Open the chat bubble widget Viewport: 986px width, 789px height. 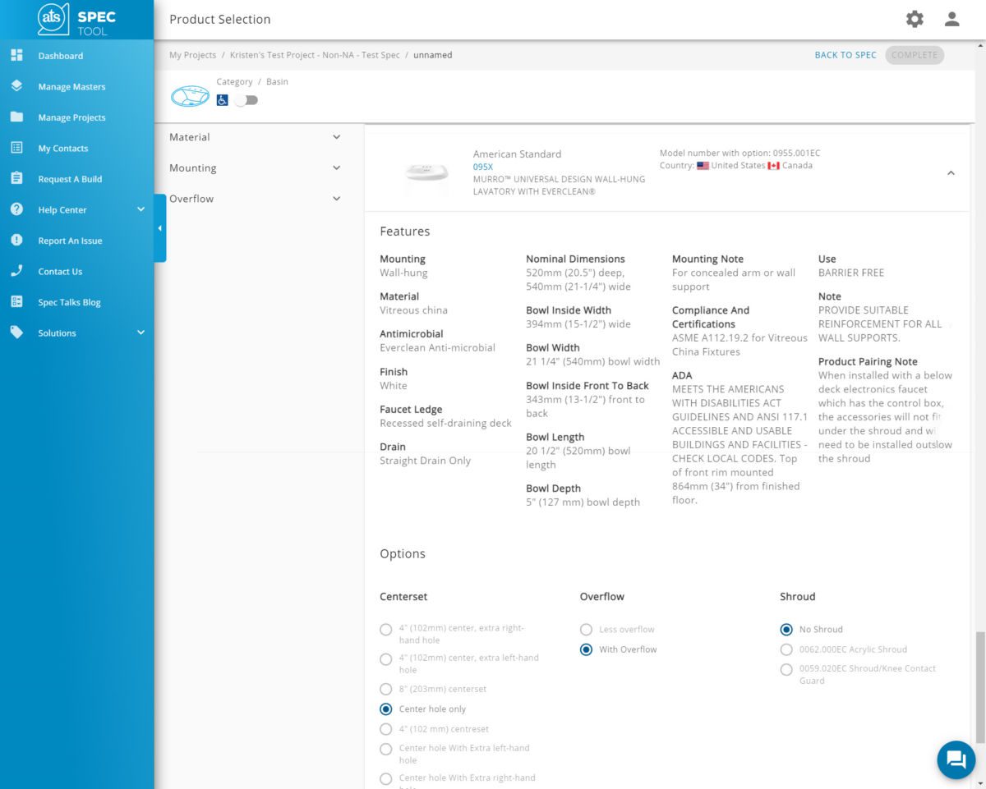[x=956, y=759]
